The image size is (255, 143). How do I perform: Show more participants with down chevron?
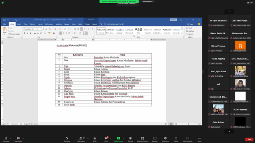point(229,131)
